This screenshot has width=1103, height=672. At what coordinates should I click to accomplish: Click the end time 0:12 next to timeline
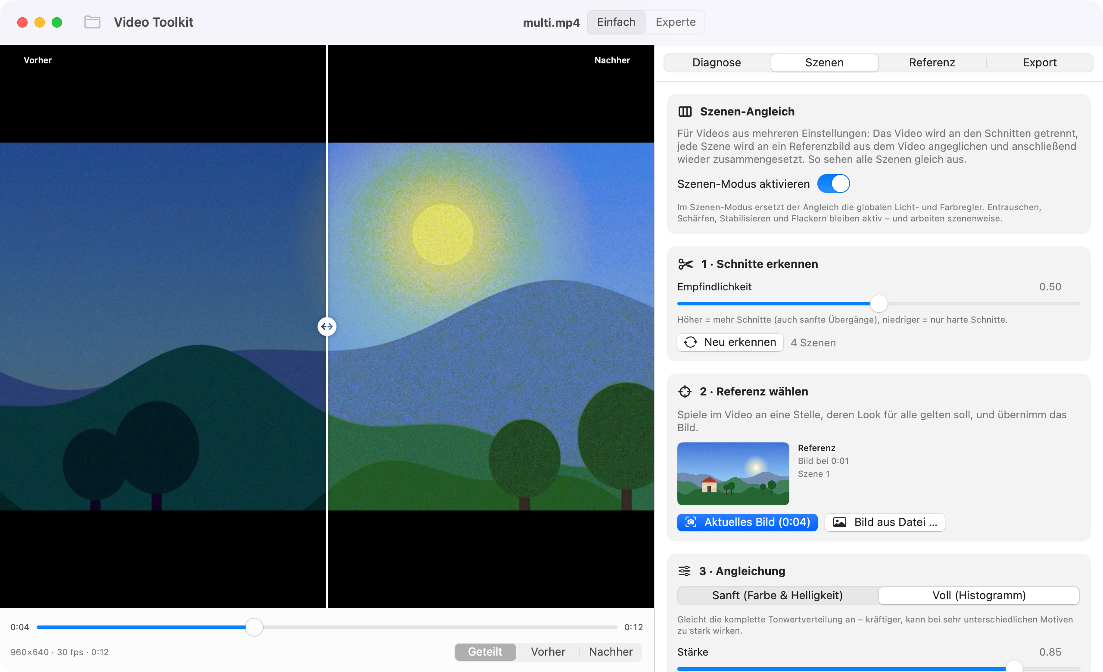pyautogui.click(x=633, y=627)
